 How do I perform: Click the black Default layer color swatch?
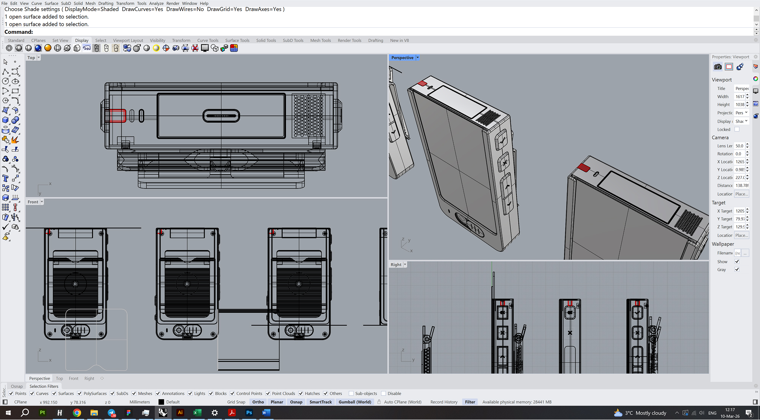pyautogui.click(x=161, y=402)
